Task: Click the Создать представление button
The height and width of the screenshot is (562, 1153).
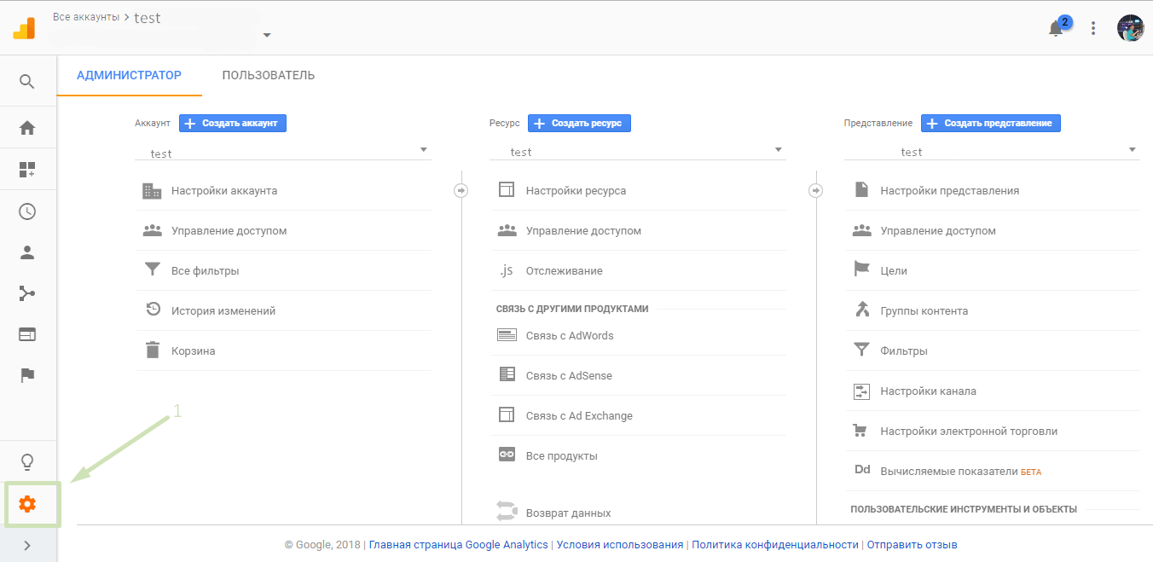Action: point(990,124)
